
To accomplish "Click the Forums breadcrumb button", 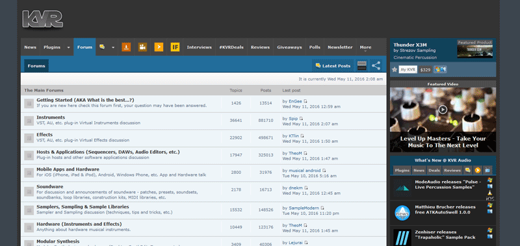I will pyautogui.click(x=36, y=66).
